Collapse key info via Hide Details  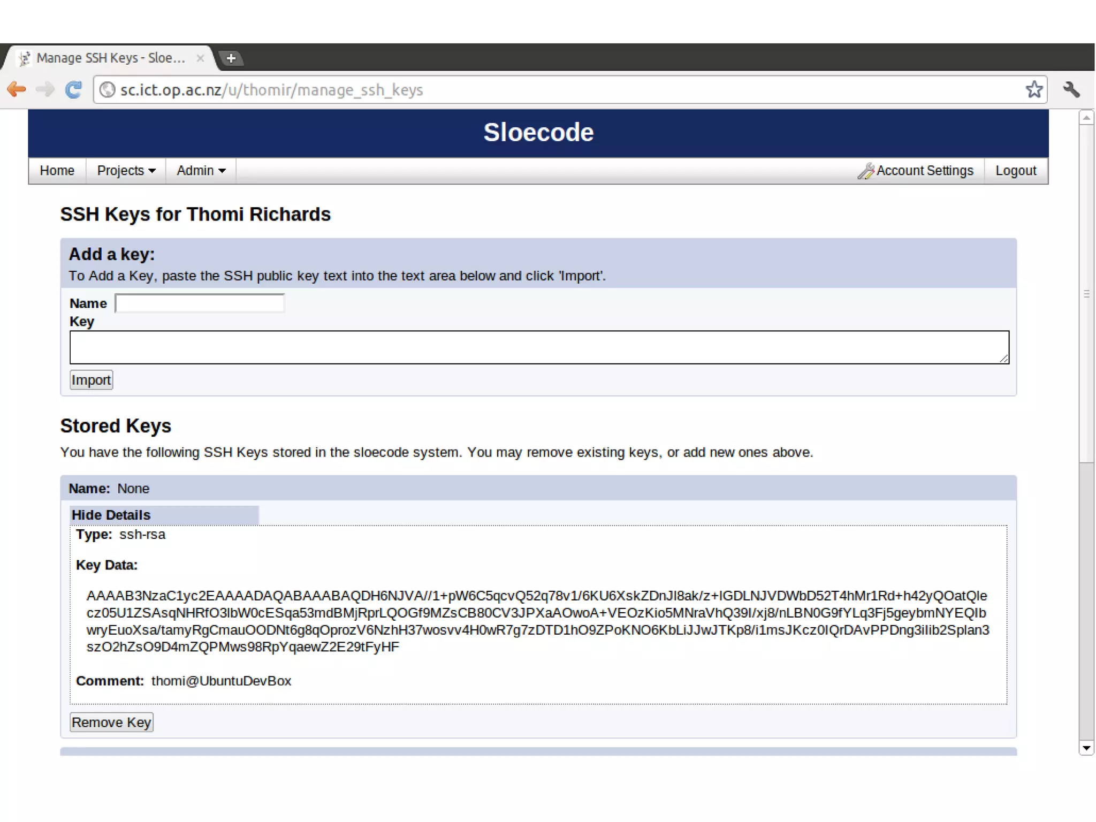[x=111, y=515]
